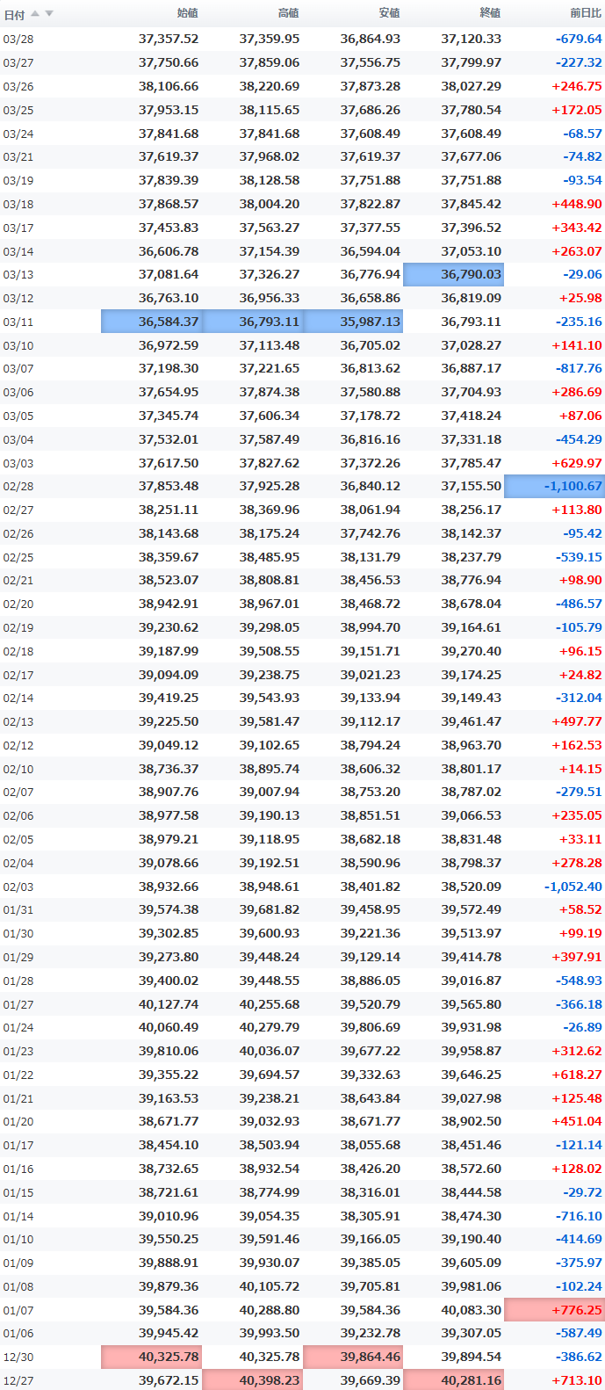This screenshot has height=1390, width=605.
Task: Select the closing price 37,677.06
Action: click(472, 156)
